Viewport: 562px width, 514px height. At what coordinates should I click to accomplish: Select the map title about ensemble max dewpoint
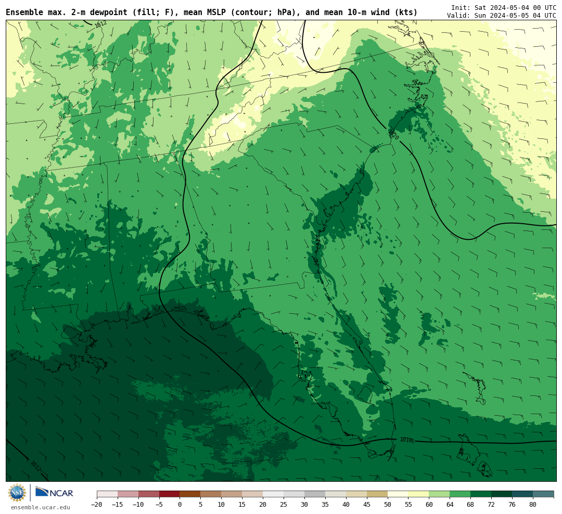point(211,12)
